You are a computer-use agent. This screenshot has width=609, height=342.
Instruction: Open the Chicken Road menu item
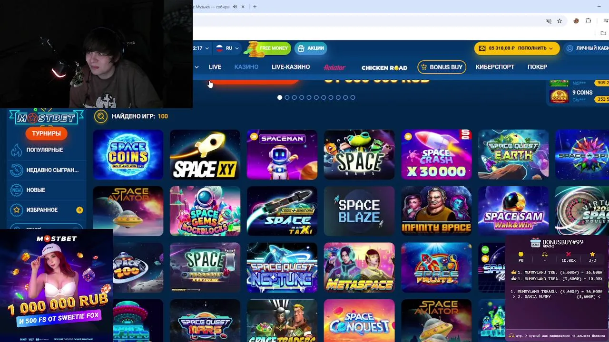384,67
